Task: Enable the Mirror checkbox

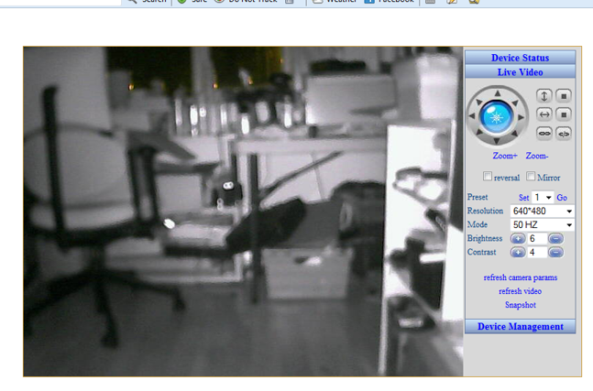Action: point(531,177)
